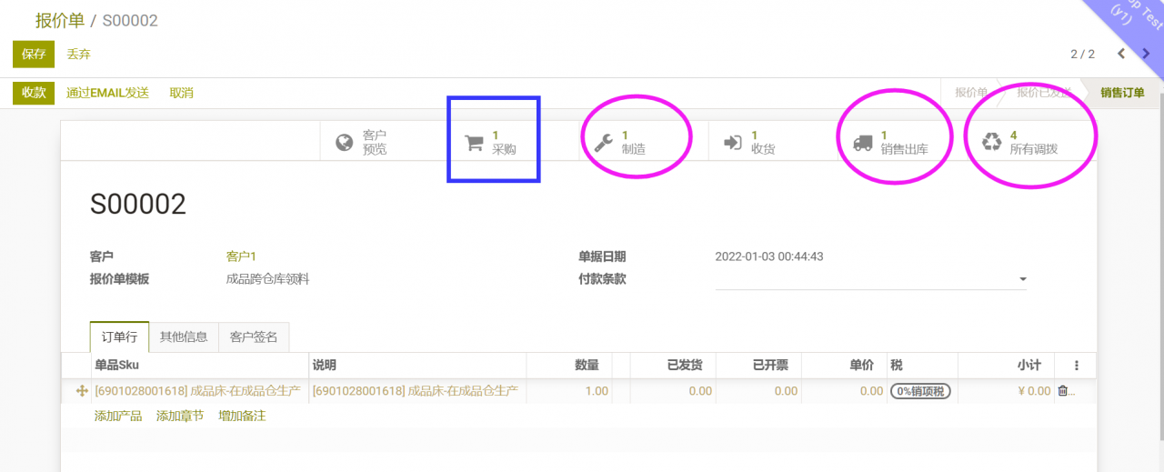Viewport: 1164px width, 472px height.
Task: Click the quantity cell showing 1.00
Action: [569, 391]
